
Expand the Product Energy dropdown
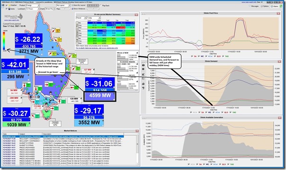click(x=33, y=6)
